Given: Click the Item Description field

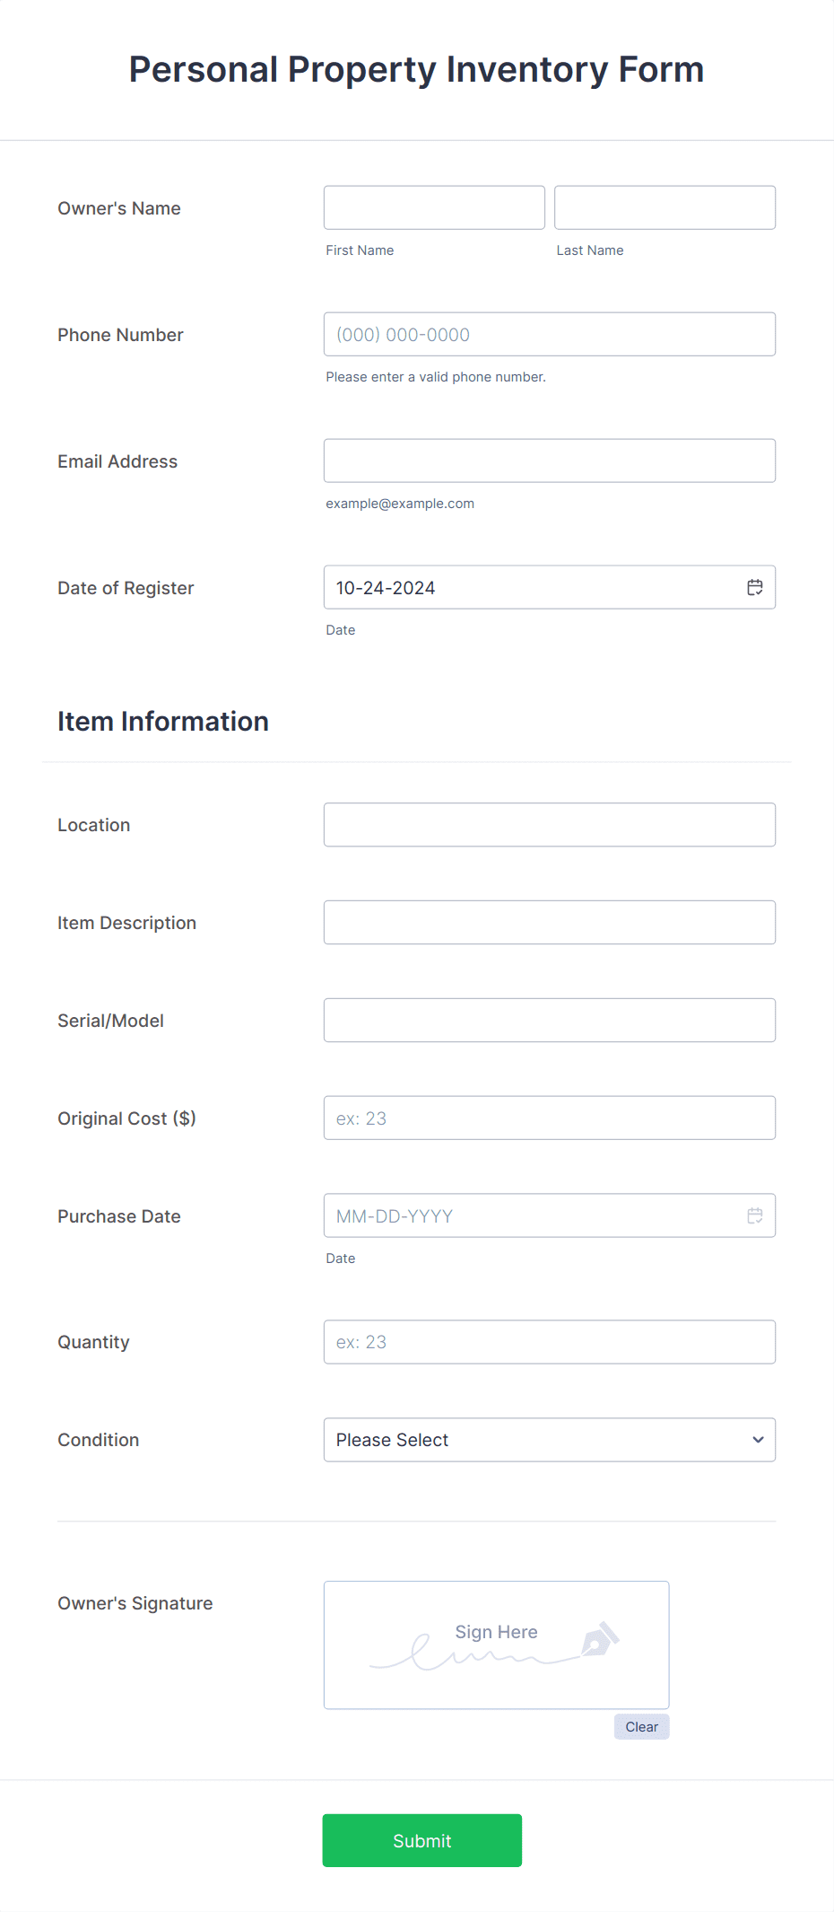Looking at the screenshot, I should click(x=549, y=922).
